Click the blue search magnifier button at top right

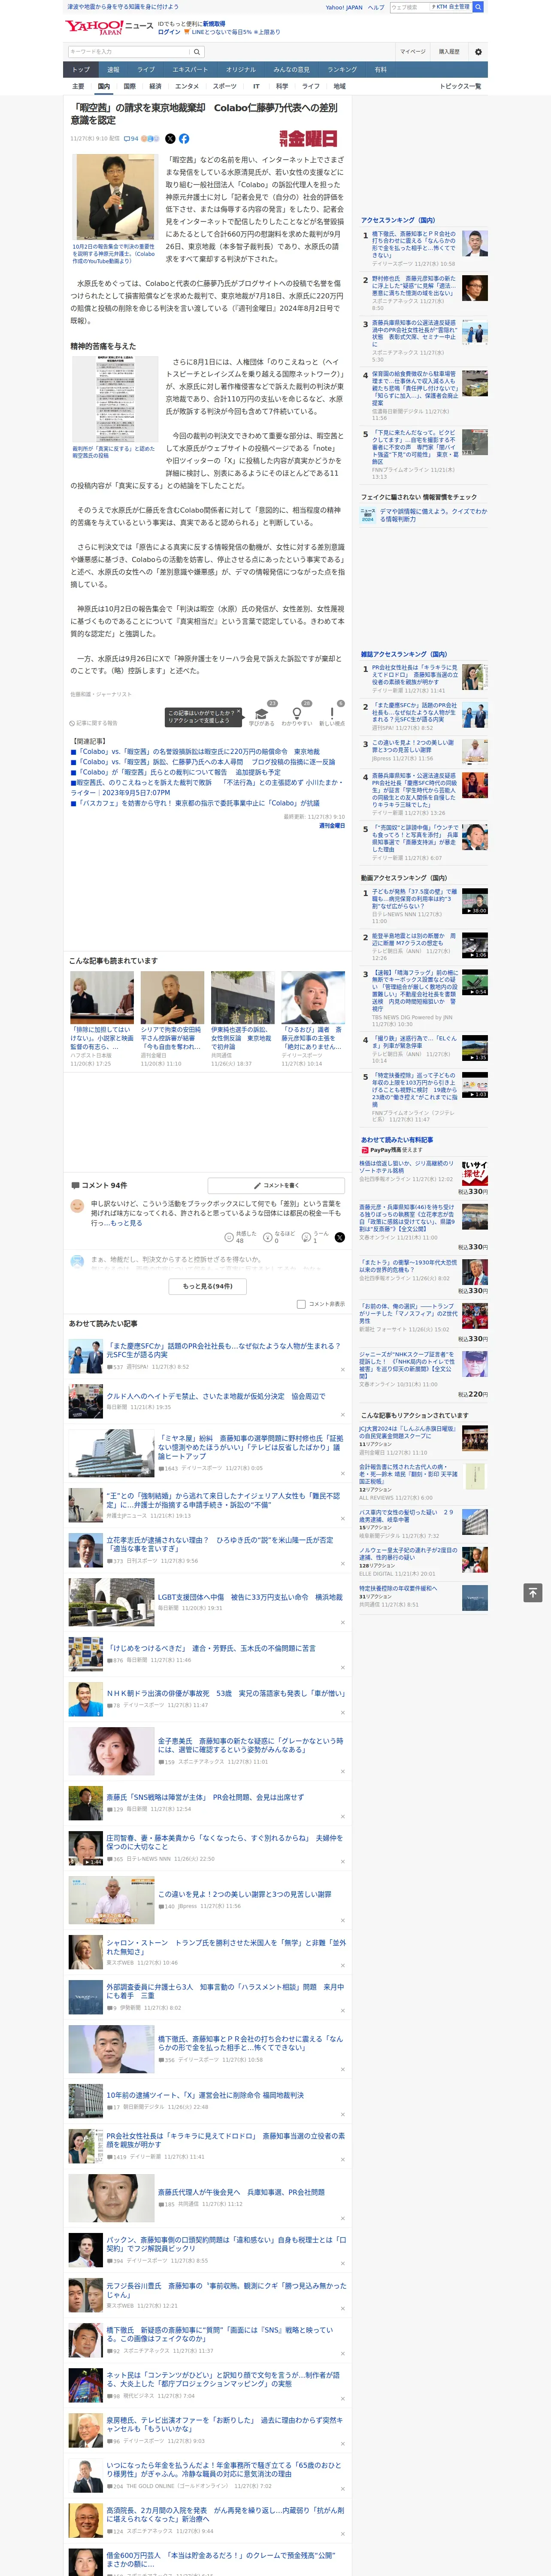click(x=478, y=7)
